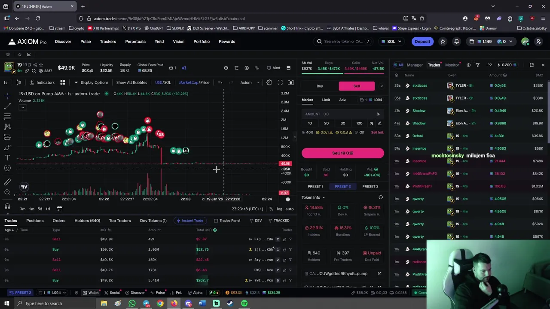Open the Top Traders tab

[120, 221]
